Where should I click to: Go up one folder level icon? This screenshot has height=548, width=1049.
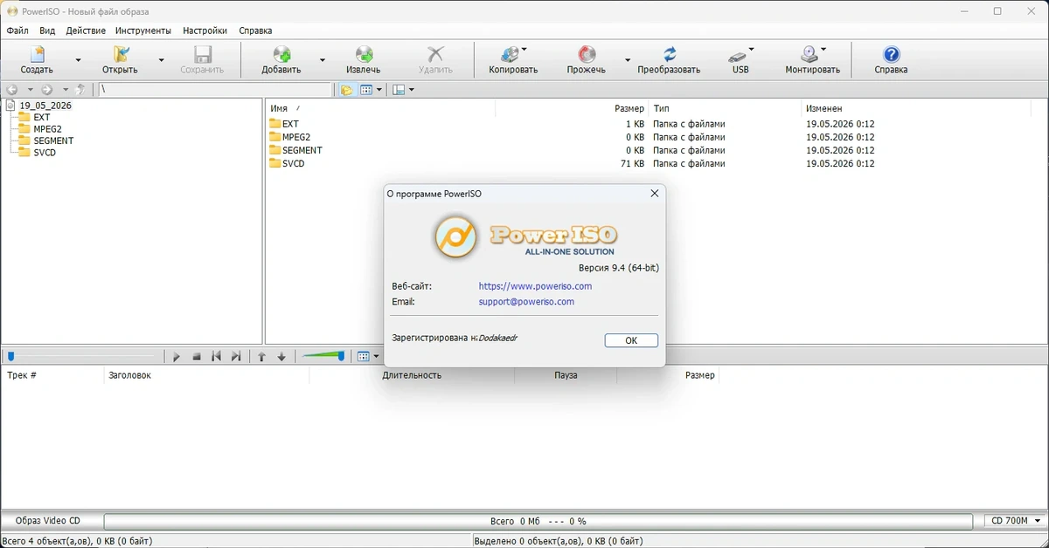[82, 90]
